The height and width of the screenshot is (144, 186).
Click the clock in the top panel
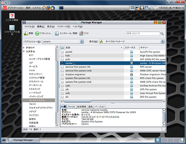[171, 8]
